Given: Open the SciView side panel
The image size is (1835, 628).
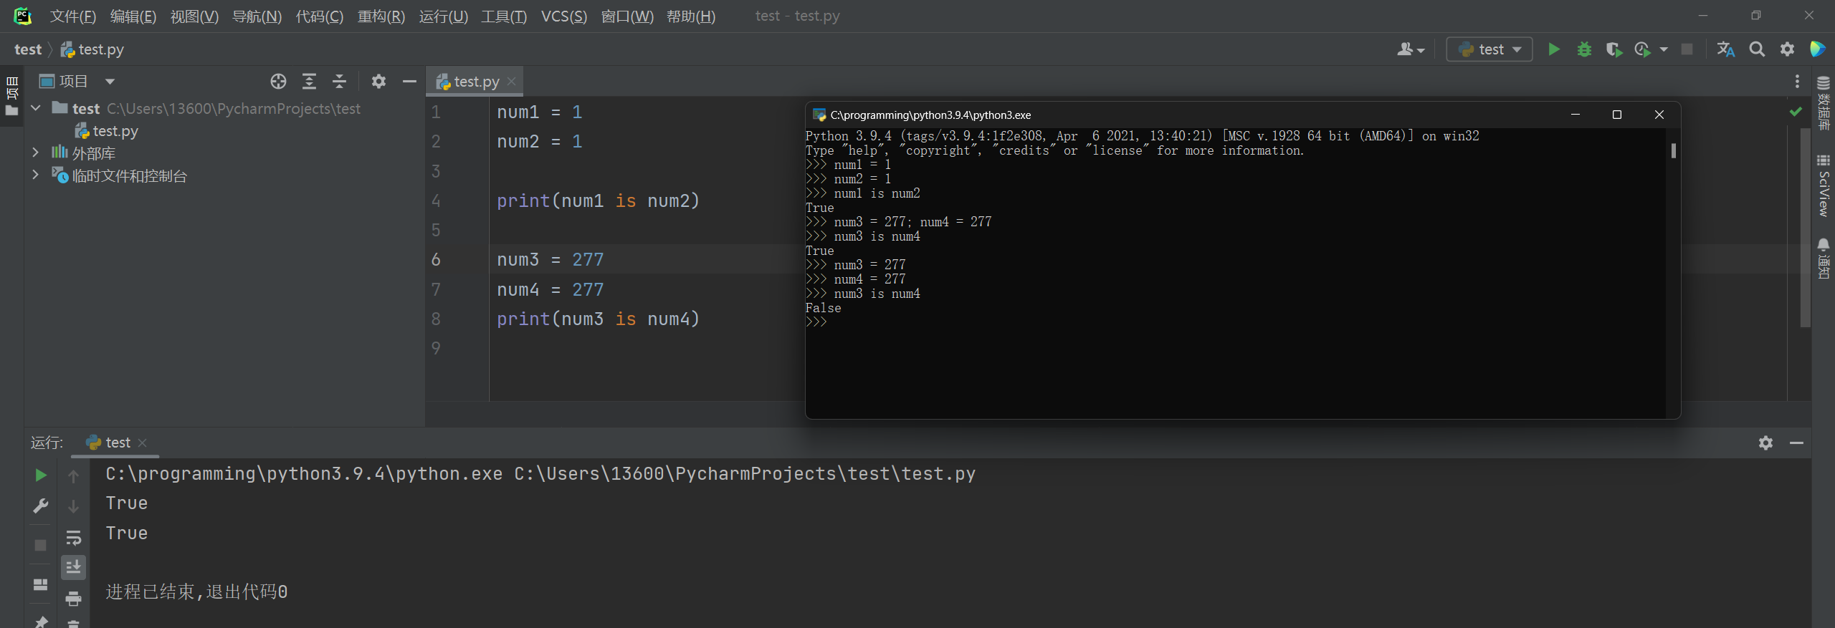Looking at the screenshot, I should coord(1824,185).
